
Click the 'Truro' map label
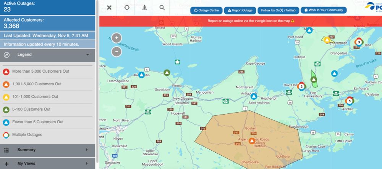120,130
